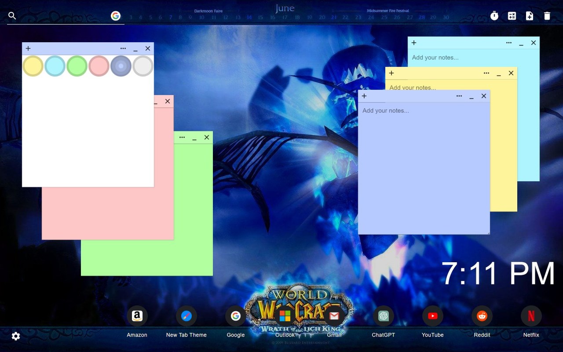Click the trash delete notes icon
This screenshot has width=563, height=352.
click(547, 16)
